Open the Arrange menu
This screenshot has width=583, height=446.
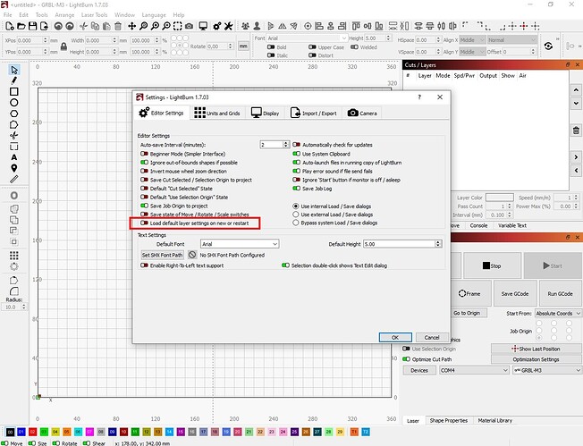tap(64, 15)
